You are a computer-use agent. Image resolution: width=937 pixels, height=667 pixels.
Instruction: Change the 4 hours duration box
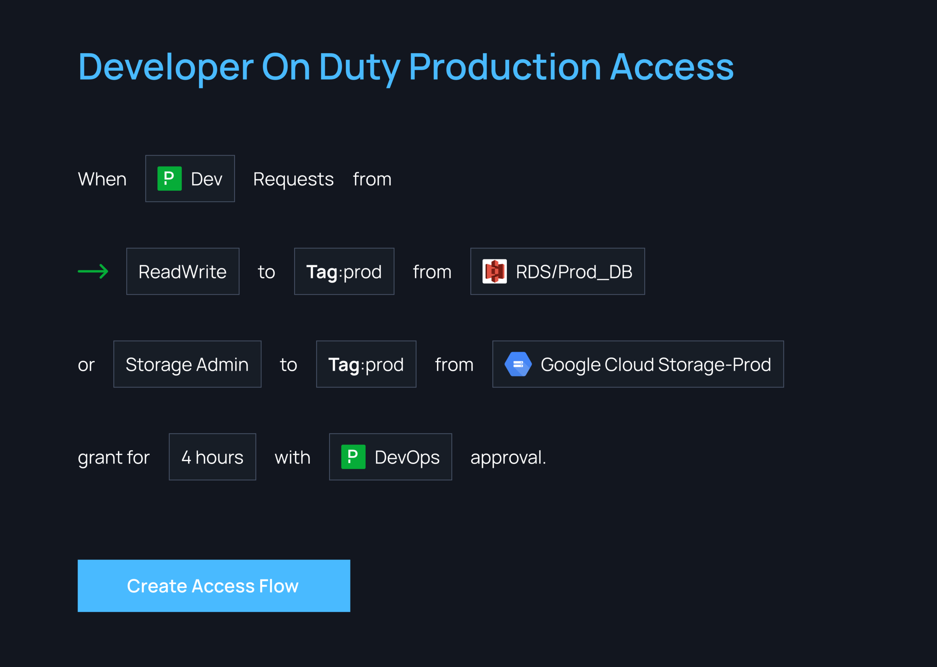pos(212,457)
